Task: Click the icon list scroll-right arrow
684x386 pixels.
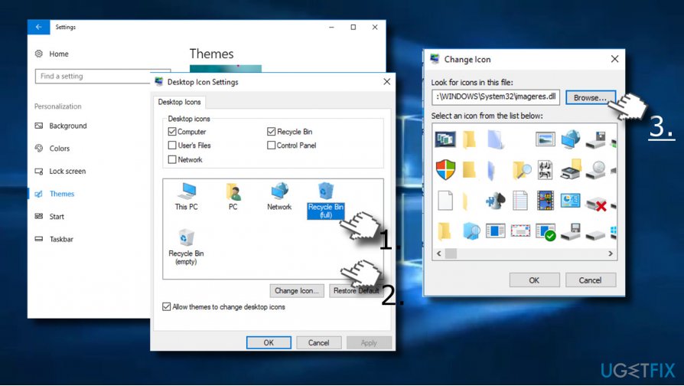Action: tap(611, 254)
